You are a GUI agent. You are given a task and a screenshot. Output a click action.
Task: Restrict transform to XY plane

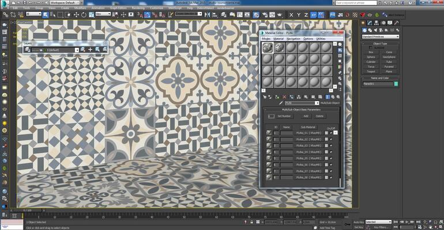pyautogui.click(x=314, y=15)
